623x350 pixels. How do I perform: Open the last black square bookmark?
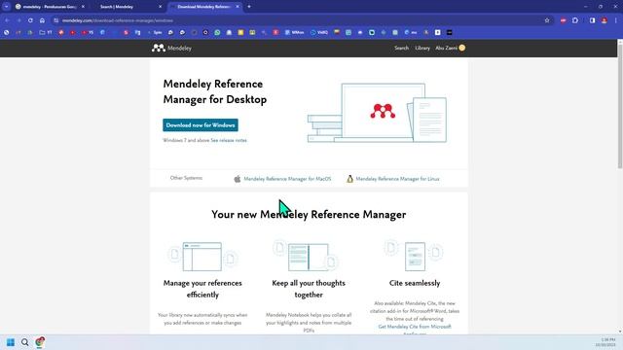(450, 32)
